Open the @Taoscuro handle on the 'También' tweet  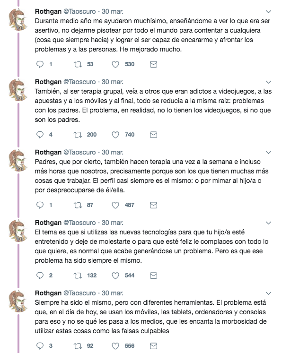[79, 82]
